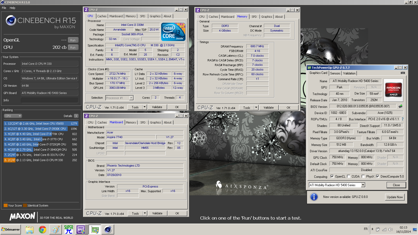Show hidden tray icons arrow
This screenshot has width=418, height=235.
pos(373,229)
